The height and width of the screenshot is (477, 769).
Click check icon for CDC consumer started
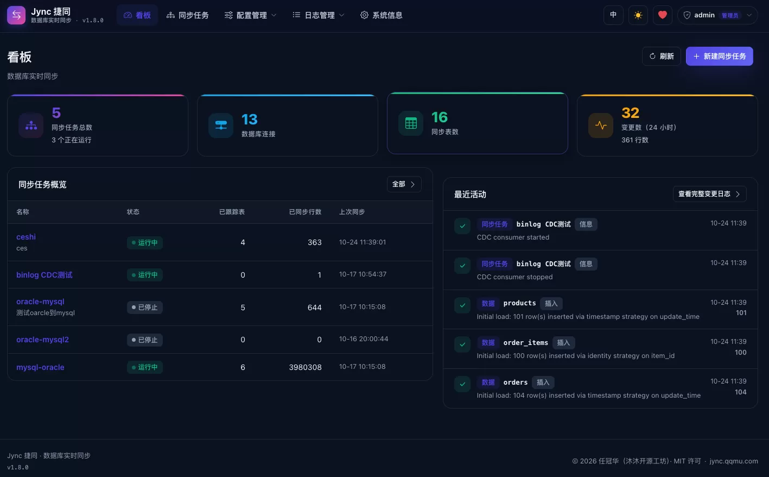[x=462, y=226]
